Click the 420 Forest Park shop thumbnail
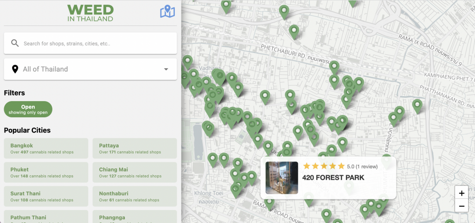Screen dimensions: 475x223 [x=282, y=178]
